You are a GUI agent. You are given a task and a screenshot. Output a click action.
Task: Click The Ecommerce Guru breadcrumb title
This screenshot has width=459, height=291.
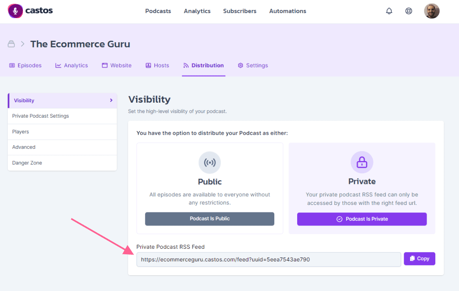click(x=80, y=44)
